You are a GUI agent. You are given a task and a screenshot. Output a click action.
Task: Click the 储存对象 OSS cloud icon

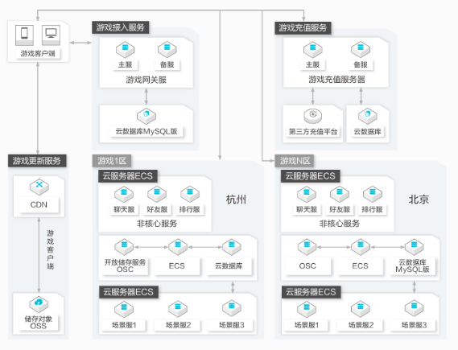pyautogui.click(x=39, y=304)
